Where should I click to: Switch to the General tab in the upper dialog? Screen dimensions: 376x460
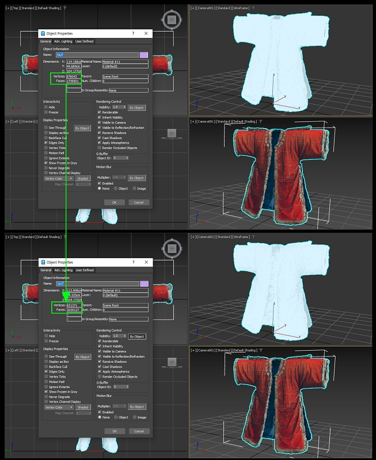pos(45,41)
